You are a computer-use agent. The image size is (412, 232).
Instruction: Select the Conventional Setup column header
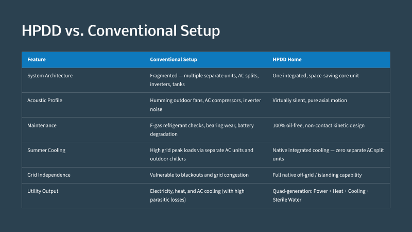point(174,59)
